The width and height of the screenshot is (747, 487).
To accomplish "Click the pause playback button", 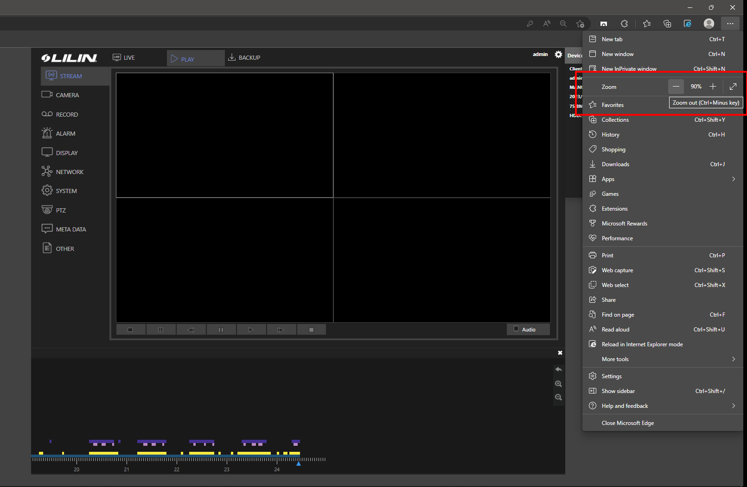I will click(x=221, y=330).
